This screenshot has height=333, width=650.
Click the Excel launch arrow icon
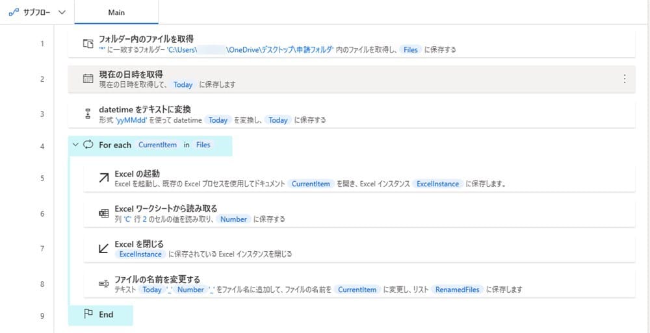click(104, 178)
